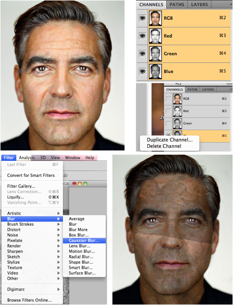Choose Duplicate Channel... from context menu

(170, 140)
